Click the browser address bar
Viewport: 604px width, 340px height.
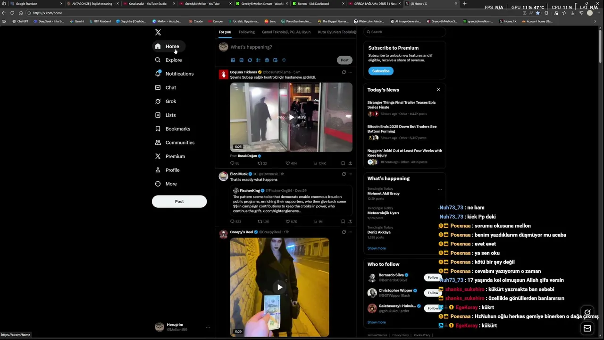coord(274,13)
